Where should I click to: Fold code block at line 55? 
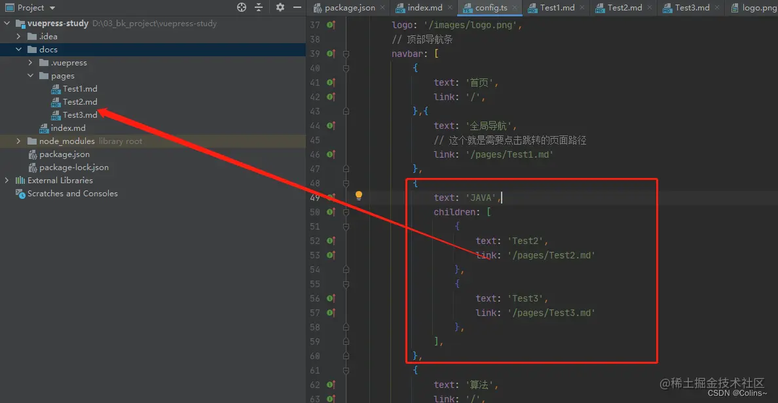346,284
